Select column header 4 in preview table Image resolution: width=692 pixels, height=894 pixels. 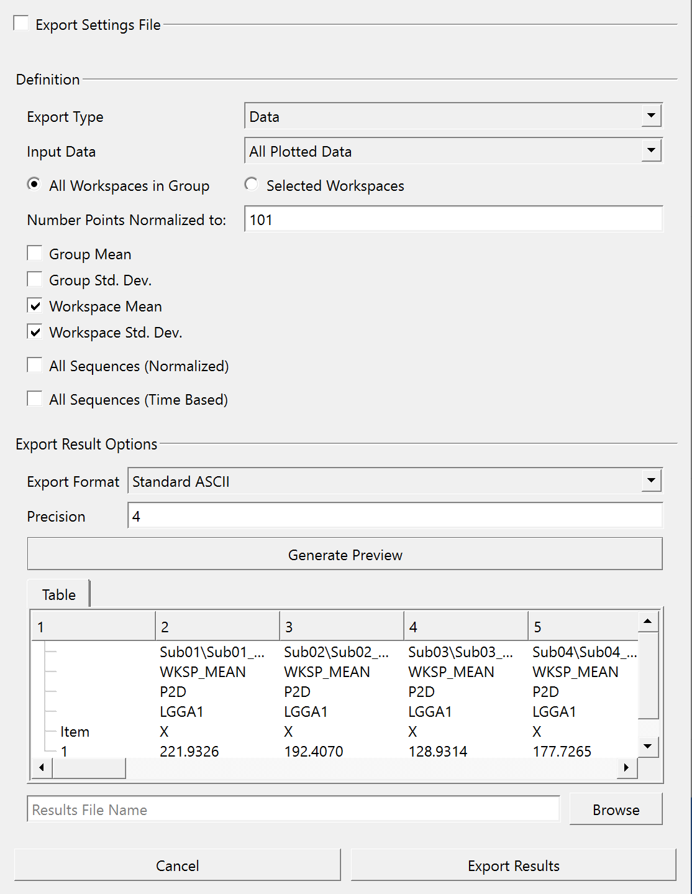466,627
